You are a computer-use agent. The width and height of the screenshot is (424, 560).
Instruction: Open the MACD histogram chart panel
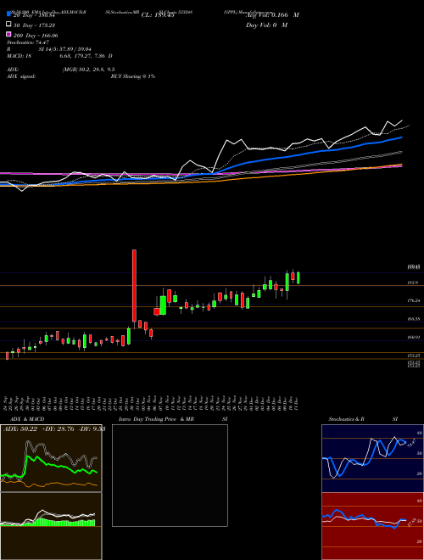pyautogui.click(x=51, y=526)
